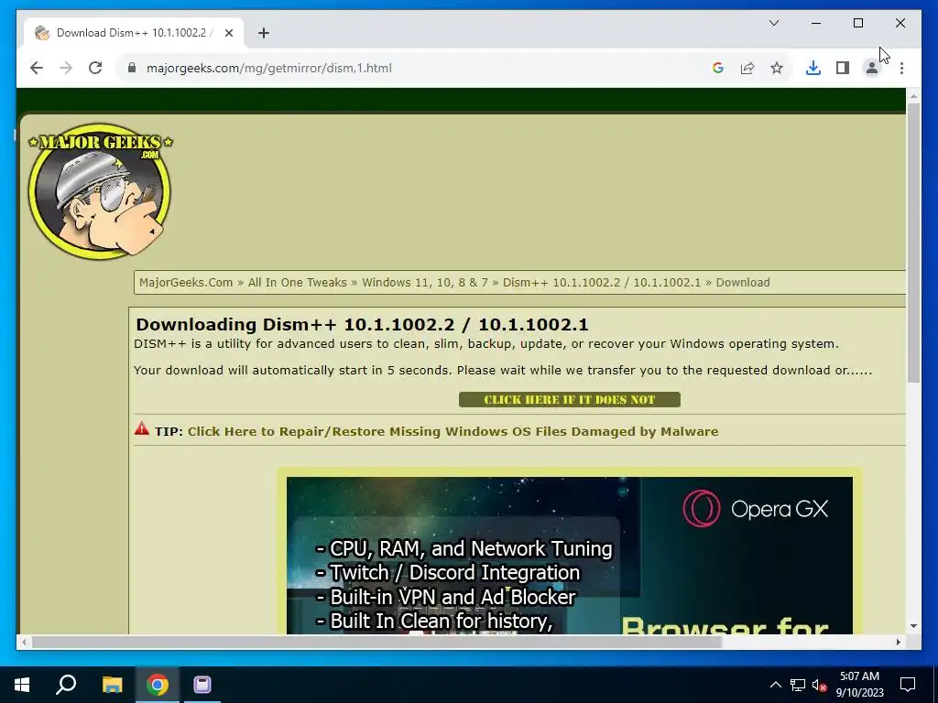Open the clock showing 5:07 AM

pyautogui.click(x=859, y=685)
